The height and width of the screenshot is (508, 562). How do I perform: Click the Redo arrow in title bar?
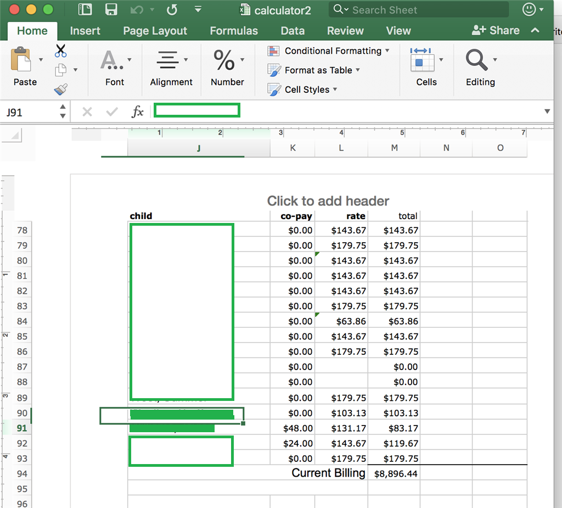(172, 9)
